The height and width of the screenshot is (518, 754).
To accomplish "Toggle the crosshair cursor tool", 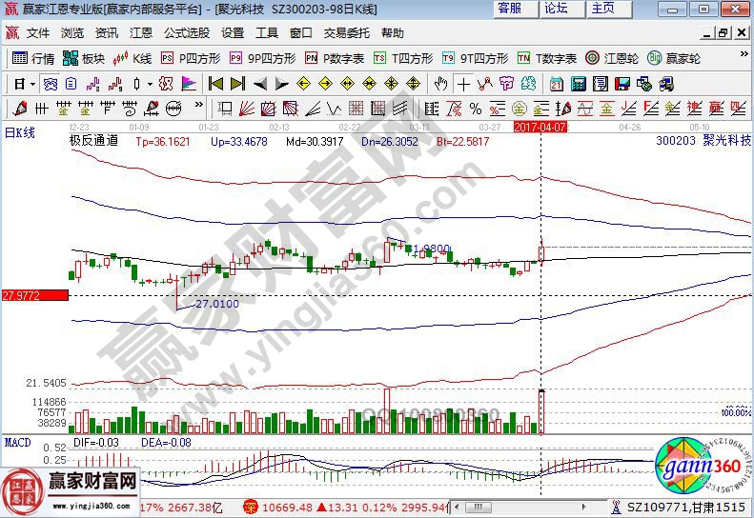I will [x=463, y=83].
